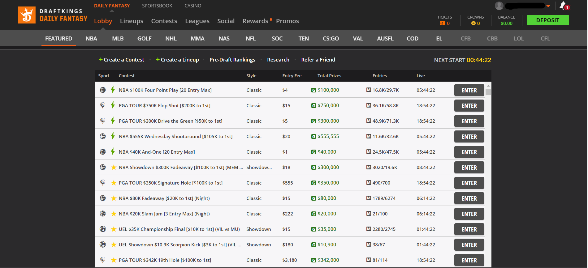
Task: Click the golf ball icon on Flop Shot row
Action: (x=103, y=105)
